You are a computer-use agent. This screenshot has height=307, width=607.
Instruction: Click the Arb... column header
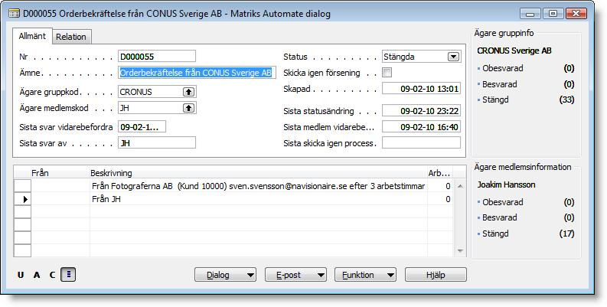440,173
